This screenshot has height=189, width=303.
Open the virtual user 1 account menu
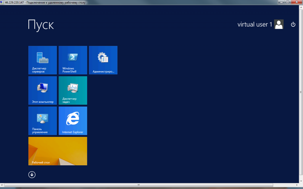coord(260,24)
